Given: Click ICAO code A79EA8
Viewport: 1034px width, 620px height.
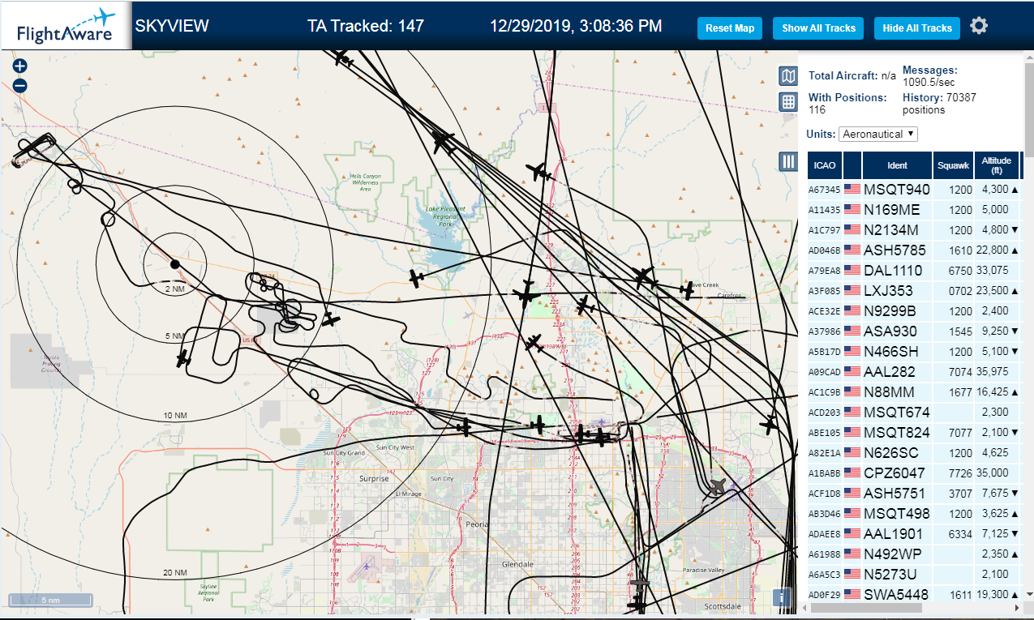Looking at the screenshot, I should point(824,271).
